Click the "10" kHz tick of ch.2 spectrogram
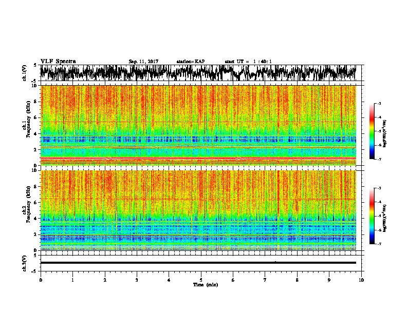 click(x=34, y=171)
